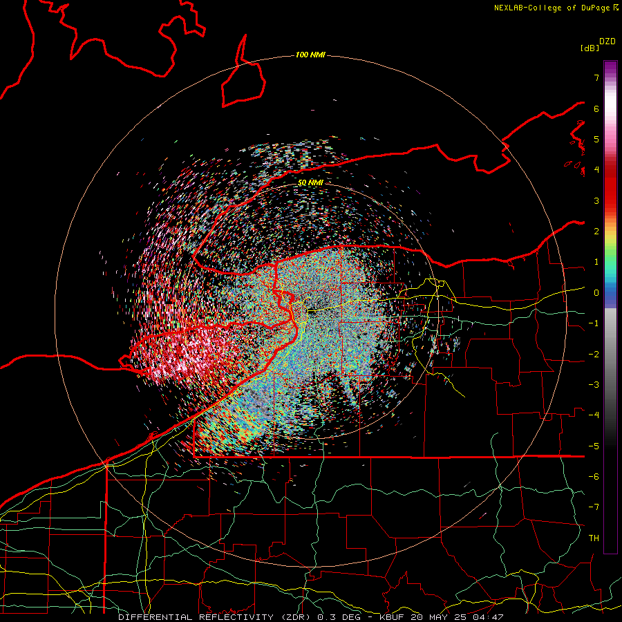Viewport: 622px width, 622px height.
Task: Click the -6 value on color scale
Action: (x=594, y=477)
